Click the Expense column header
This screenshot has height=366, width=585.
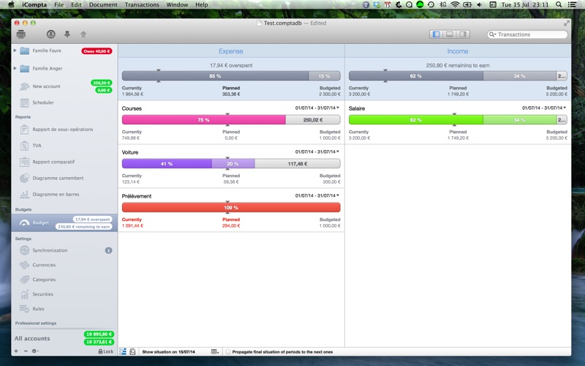[231, 51]
